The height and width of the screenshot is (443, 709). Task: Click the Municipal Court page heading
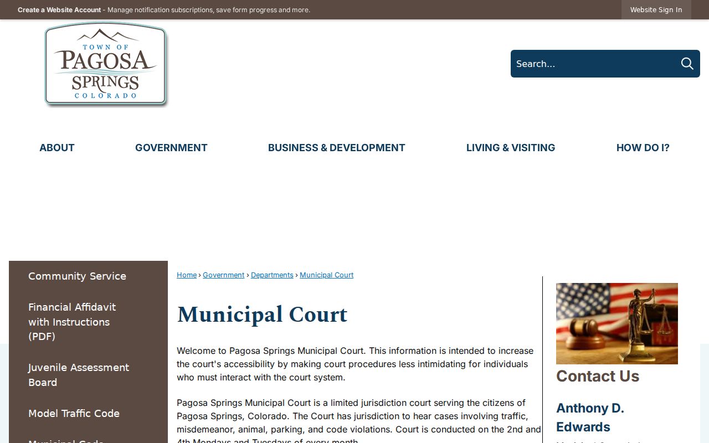pos(262,315)
